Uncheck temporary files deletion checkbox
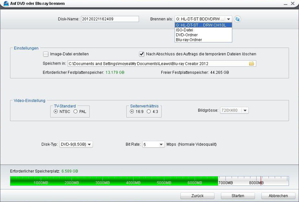The image size is (299, 202). 142,54
